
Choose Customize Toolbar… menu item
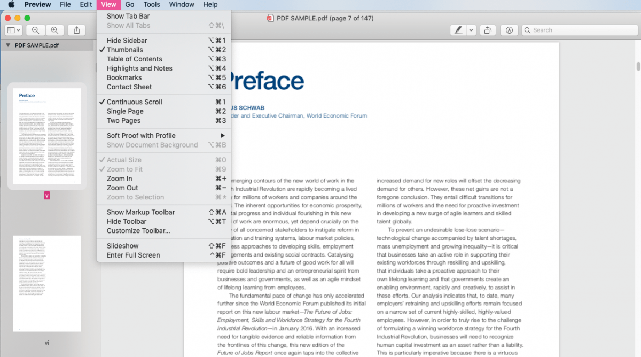click(x=164, y=231)
